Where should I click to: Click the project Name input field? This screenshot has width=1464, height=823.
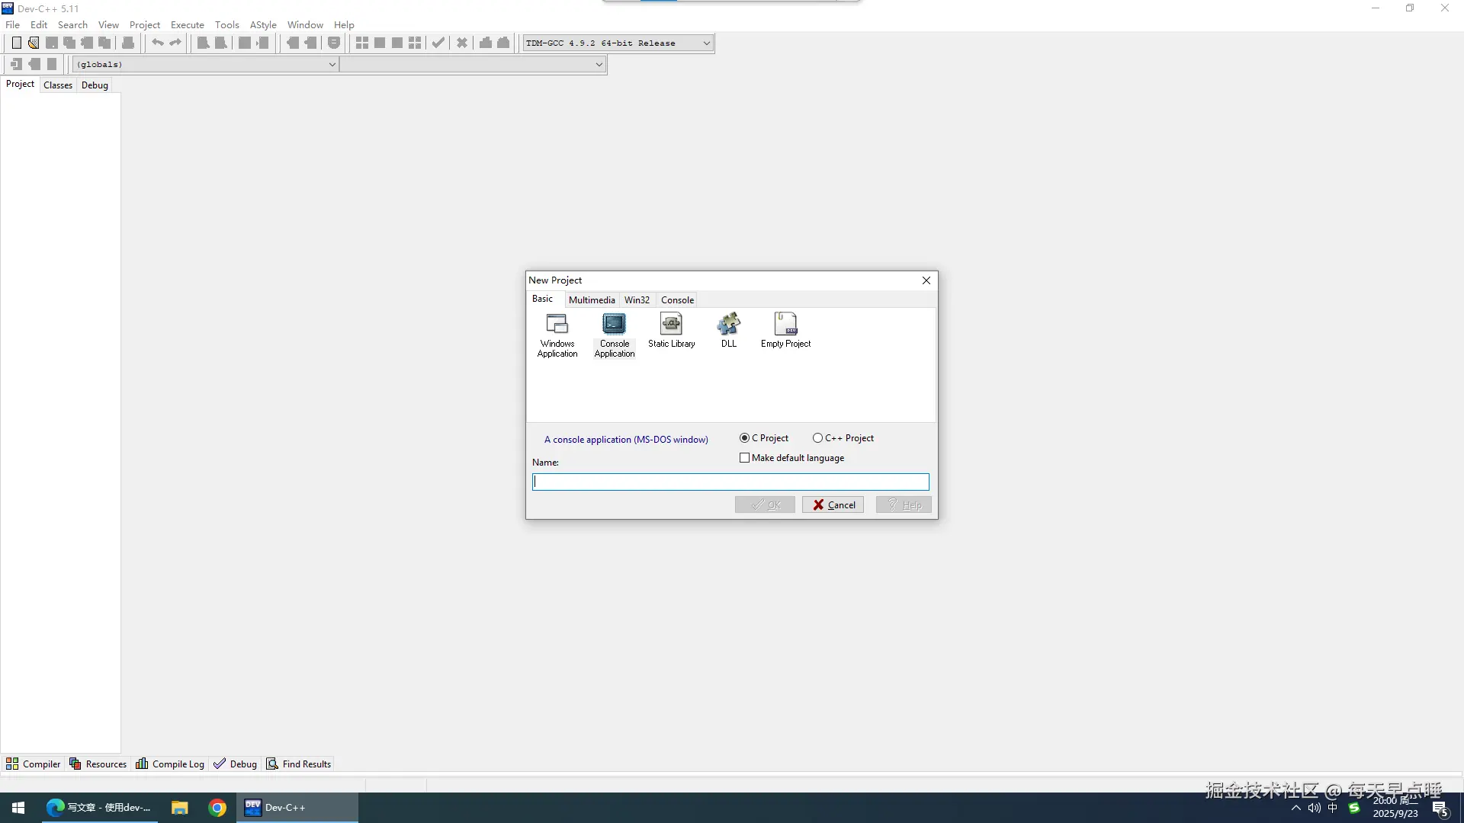pos(730,482)
